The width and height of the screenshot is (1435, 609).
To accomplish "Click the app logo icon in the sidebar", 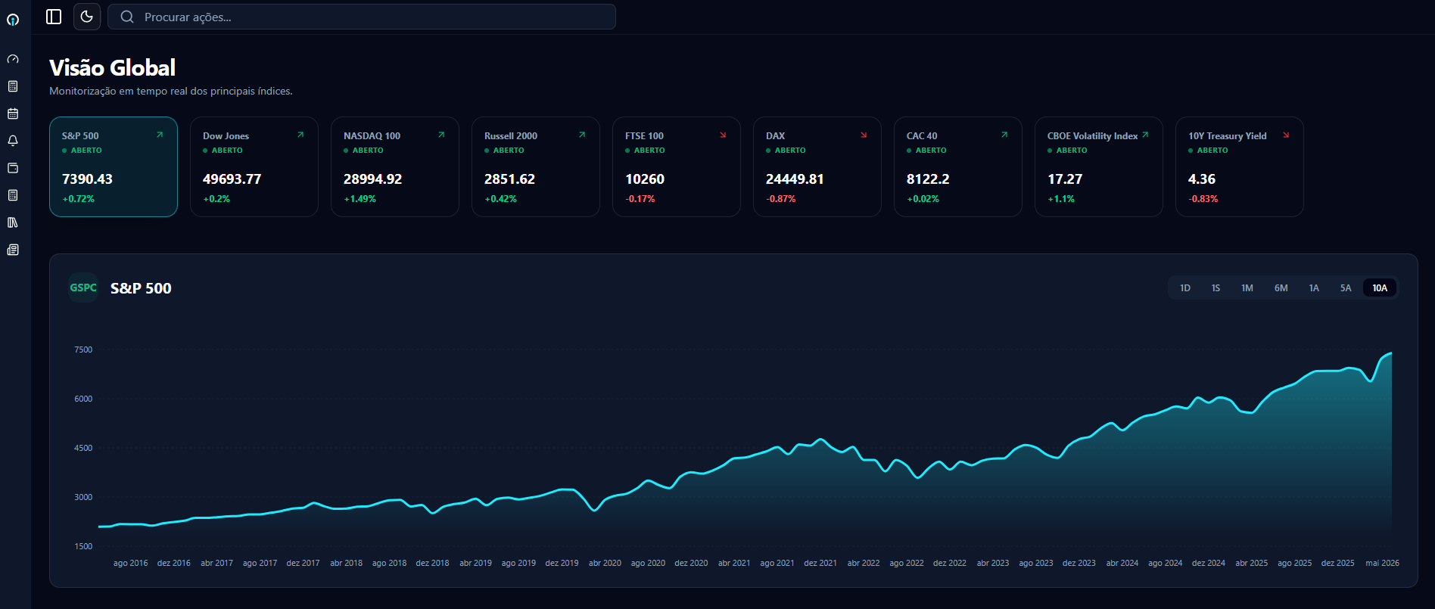I will (x=13, y=20).
